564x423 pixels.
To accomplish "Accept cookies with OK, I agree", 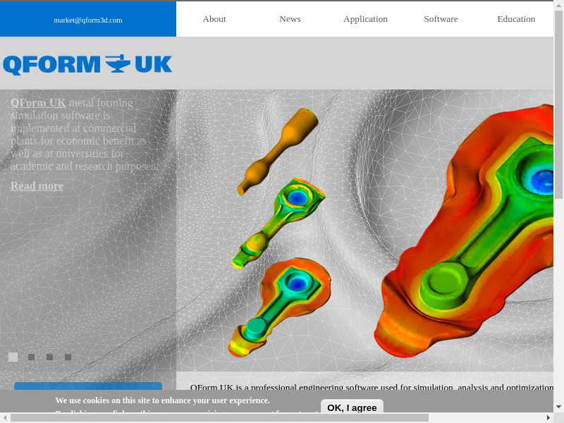I will pos(352,407).
